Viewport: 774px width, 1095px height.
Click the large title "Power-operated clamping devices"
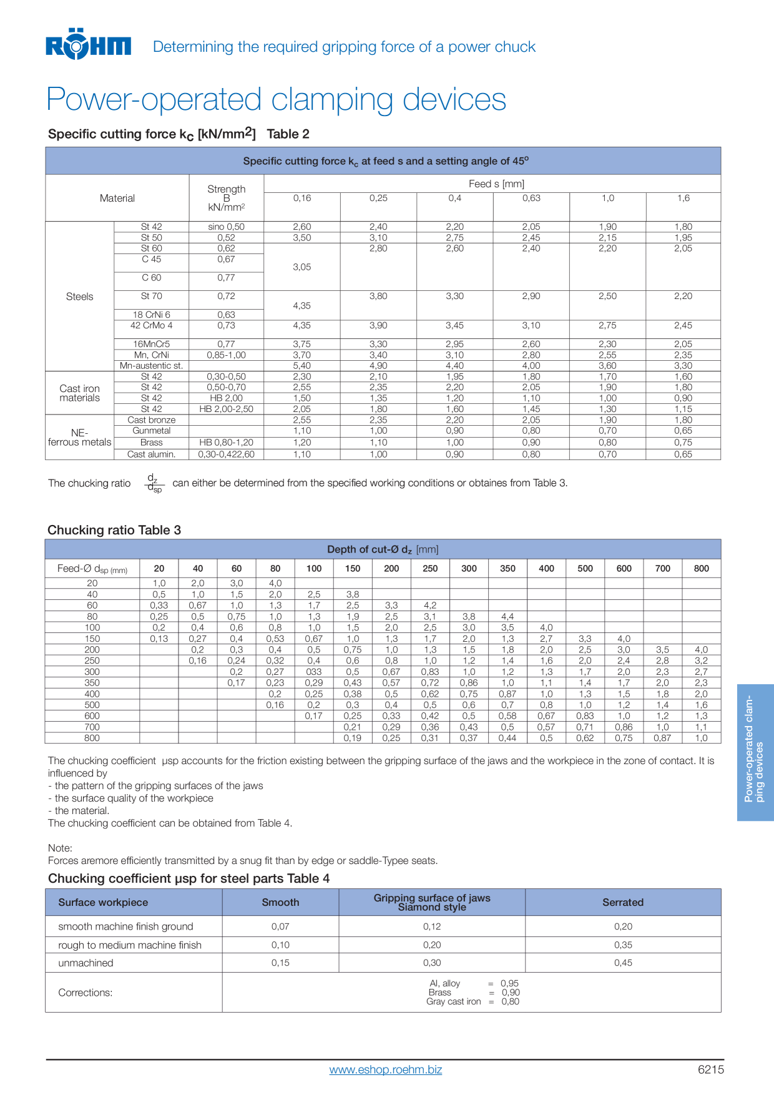[x=277, y=99]
